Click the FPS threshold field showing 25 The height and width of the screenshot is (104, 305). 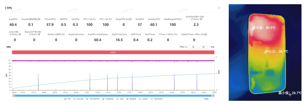tap(203, 47)
